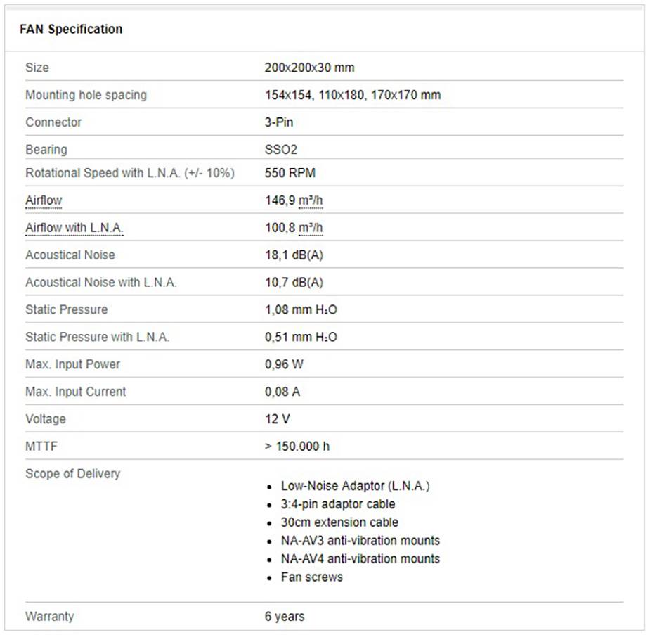Click the Mounting hole spacing label

(x=86, y=95)
